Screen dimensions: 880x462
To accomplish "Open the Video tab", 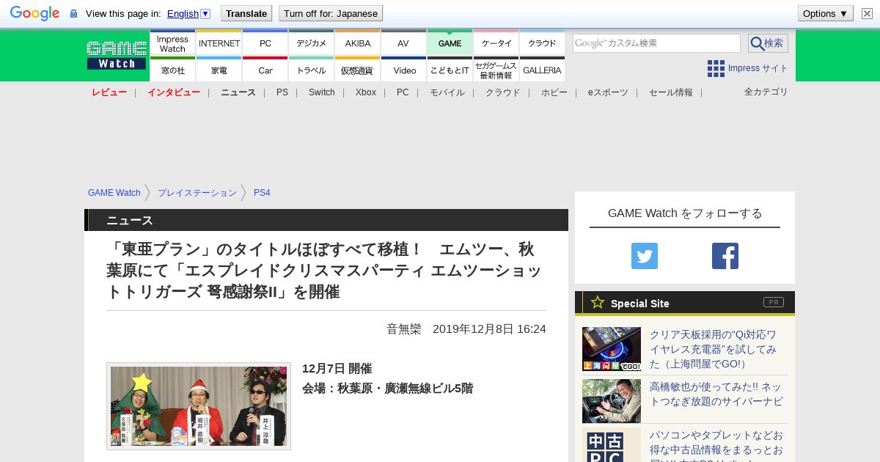I will pyautogui.click(x=403, y=70).
